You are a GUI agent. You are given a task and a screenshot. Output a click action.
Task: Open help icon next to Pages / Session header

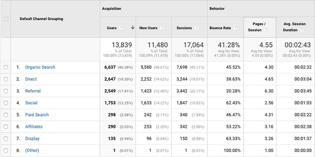pos(266,30)
